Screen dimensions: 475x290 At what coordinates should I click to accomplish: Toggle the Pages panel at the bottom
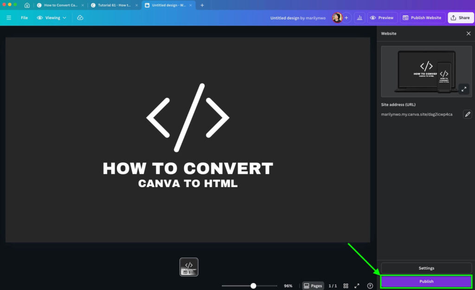(x=313, y=286)
